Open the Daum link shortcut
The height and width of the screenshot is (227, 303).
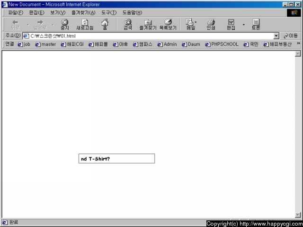191,44
